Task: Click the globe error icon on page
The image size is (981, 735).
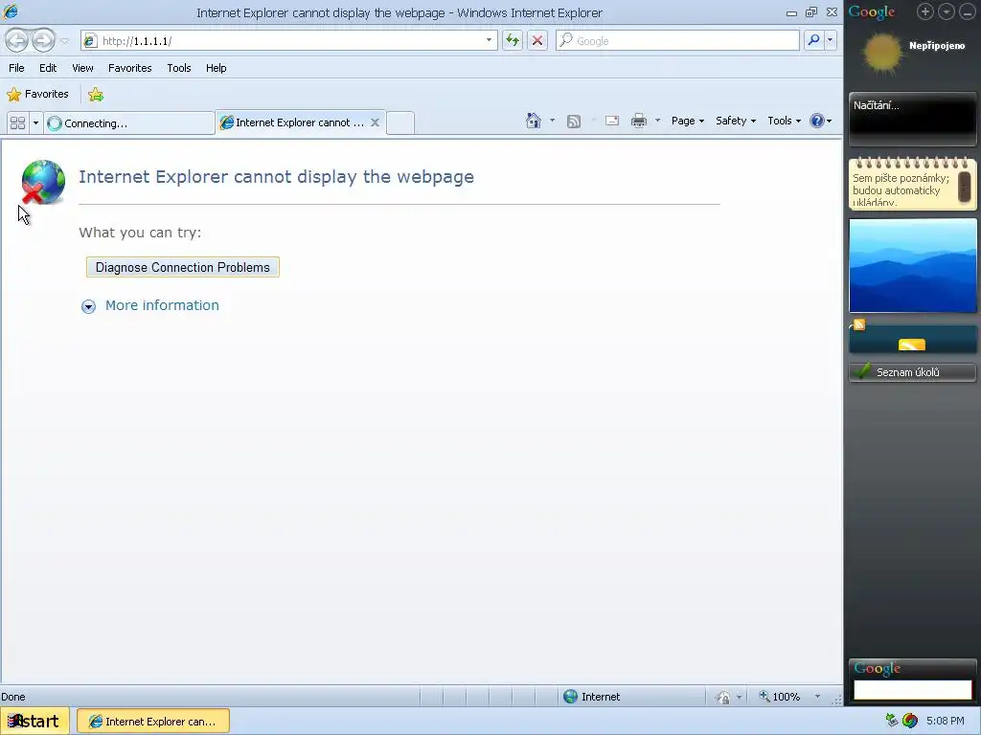Action: tap(42, 182)
